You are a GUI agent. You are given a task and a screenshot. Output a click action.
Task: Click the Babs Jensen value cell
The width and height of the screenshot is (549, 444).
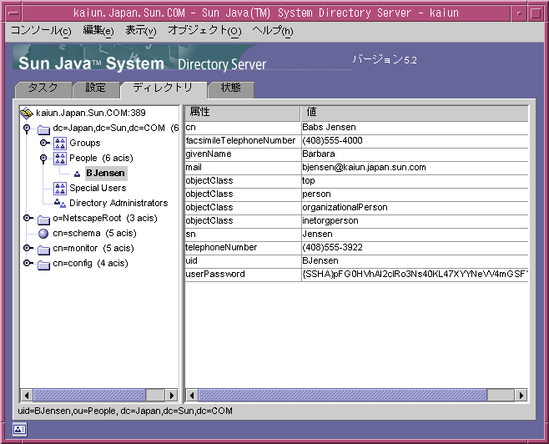pyautogui.click(x=415, y=128)
